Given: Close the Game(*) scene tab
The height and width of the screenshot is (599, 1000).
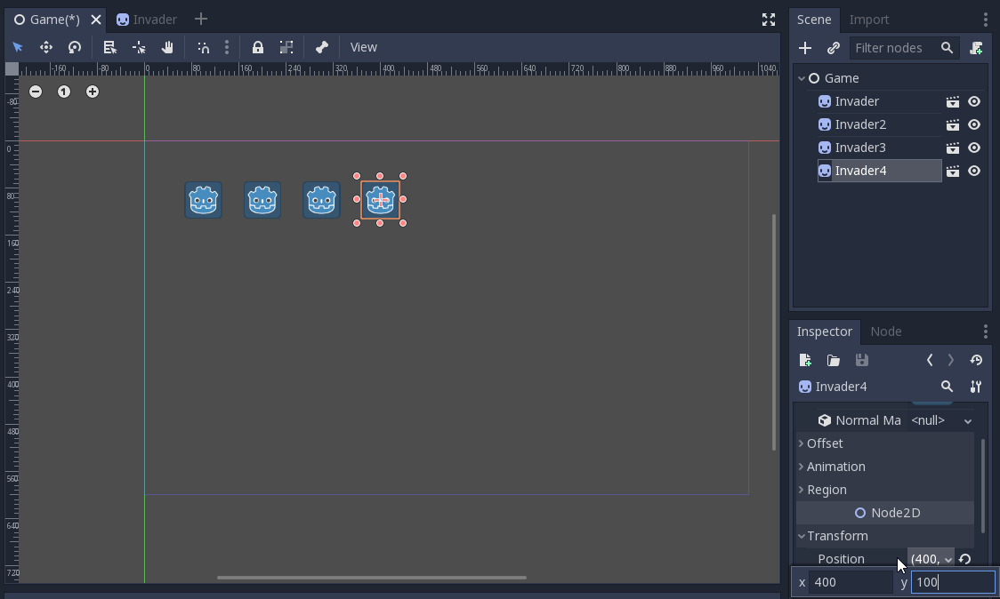Looking at the screenshot, I should (x=96, y=20).
